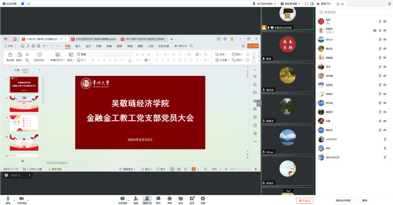This screenshot has width=393, height=205.
Task: Click the 录制 record icon
Action: (x=170, y=198)
